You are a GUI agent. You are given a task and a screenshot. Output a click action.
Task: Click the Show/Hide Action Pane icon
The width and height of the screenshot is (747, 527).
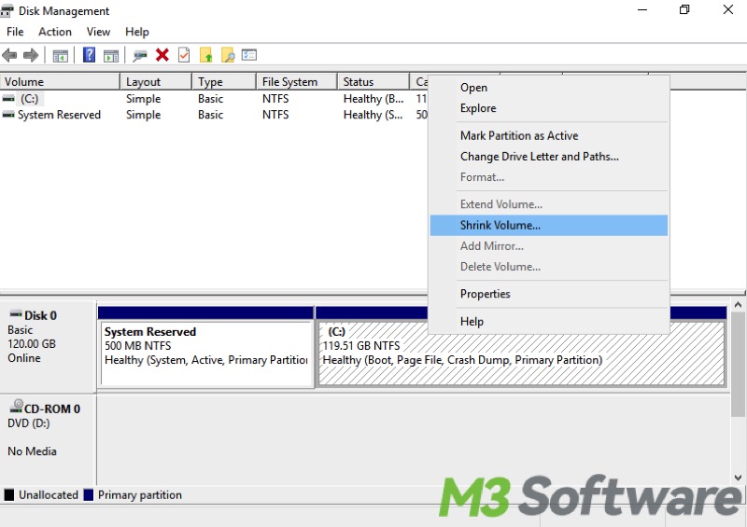tap(111, 56)
